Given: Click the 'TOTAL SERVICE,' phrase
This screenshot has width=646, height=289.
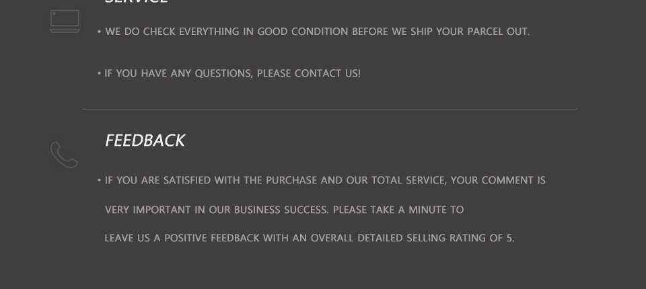Looking at the screenshot, I should click(409, 180).
